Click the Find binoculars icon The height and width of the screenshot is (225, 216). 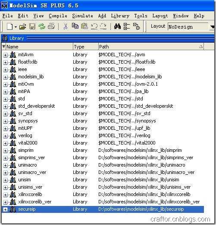[117, 26]
